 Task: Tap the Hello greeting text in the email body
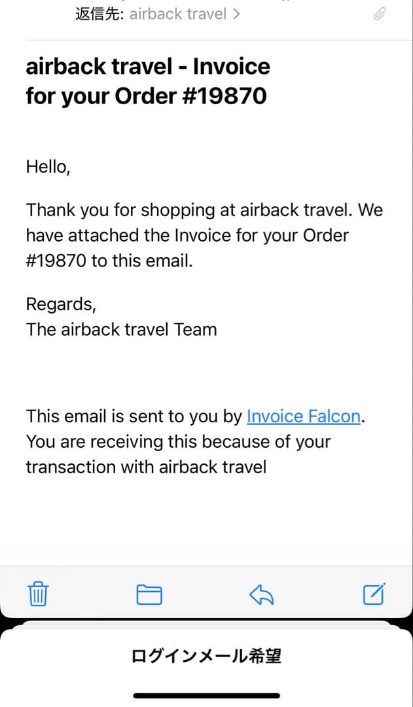click(47, 166)
